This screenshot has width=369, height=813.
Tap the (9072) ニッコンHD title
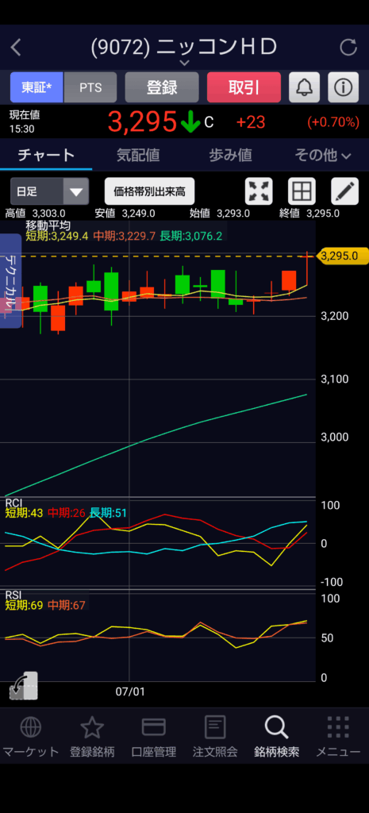coord(184,47)
